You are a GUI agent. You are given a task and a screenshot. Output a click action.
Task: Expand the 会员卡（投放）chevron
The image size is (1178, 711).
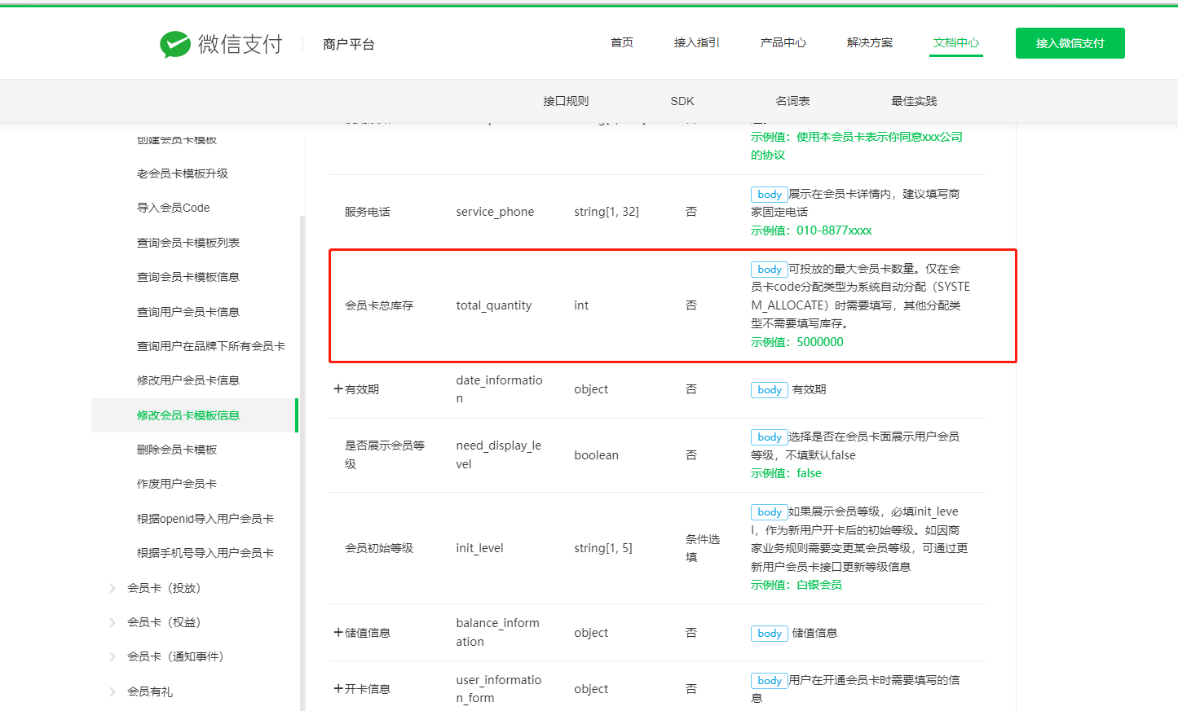113,588
